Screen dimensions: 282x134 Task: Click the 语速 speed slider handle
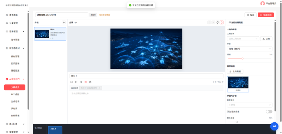[x=243, y=59]
